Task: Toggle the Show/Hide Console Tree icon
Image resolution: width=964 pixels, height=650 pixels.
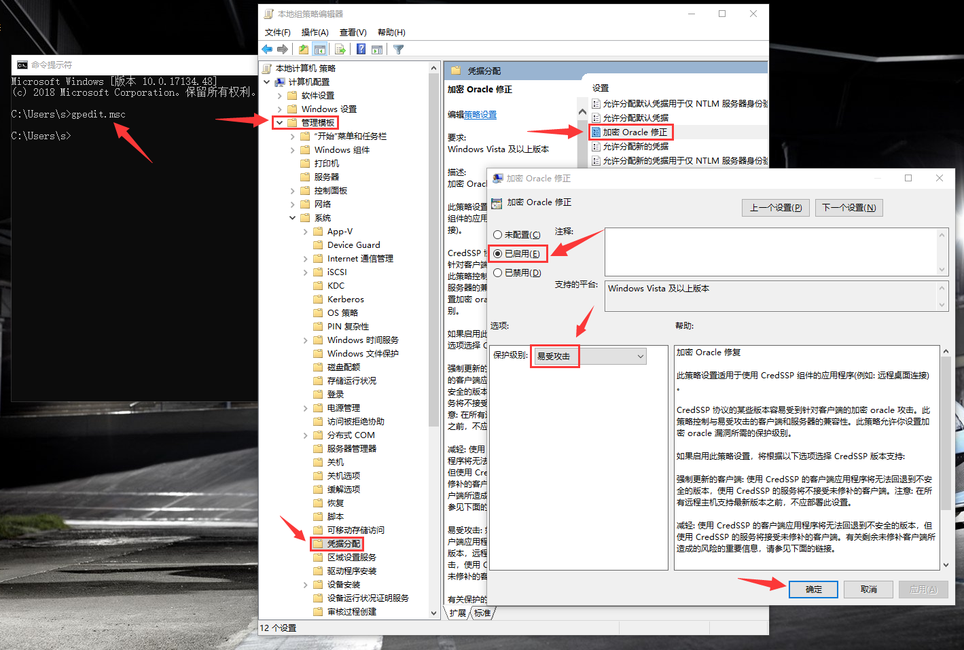Action: (x=319, y=49)
